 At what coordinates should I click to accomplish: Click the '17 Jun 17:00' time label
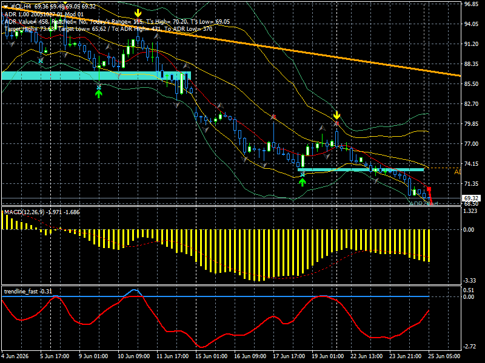pyautogui.click(x=289, y=356)
